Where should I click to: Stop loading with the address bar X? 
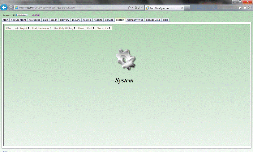142,8
